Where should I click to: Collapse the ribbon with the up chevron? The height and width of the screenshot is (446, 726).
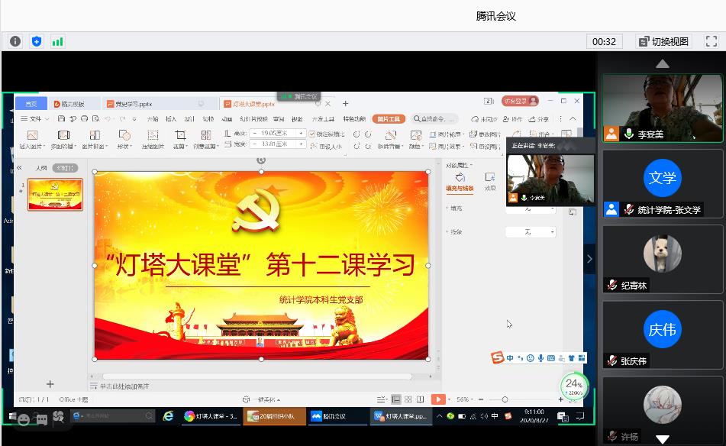click(x=573, y=119)
